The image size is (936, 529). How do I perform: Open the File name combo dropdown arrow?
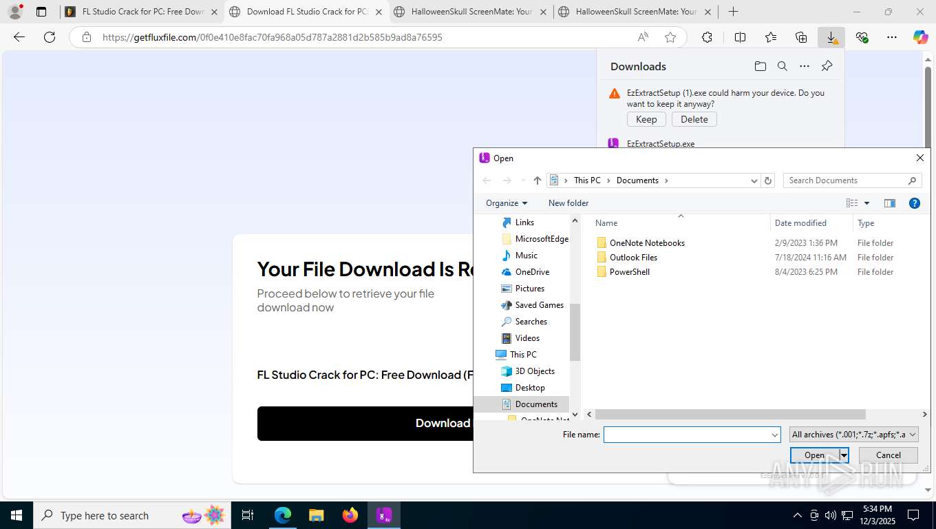[775, 435]
